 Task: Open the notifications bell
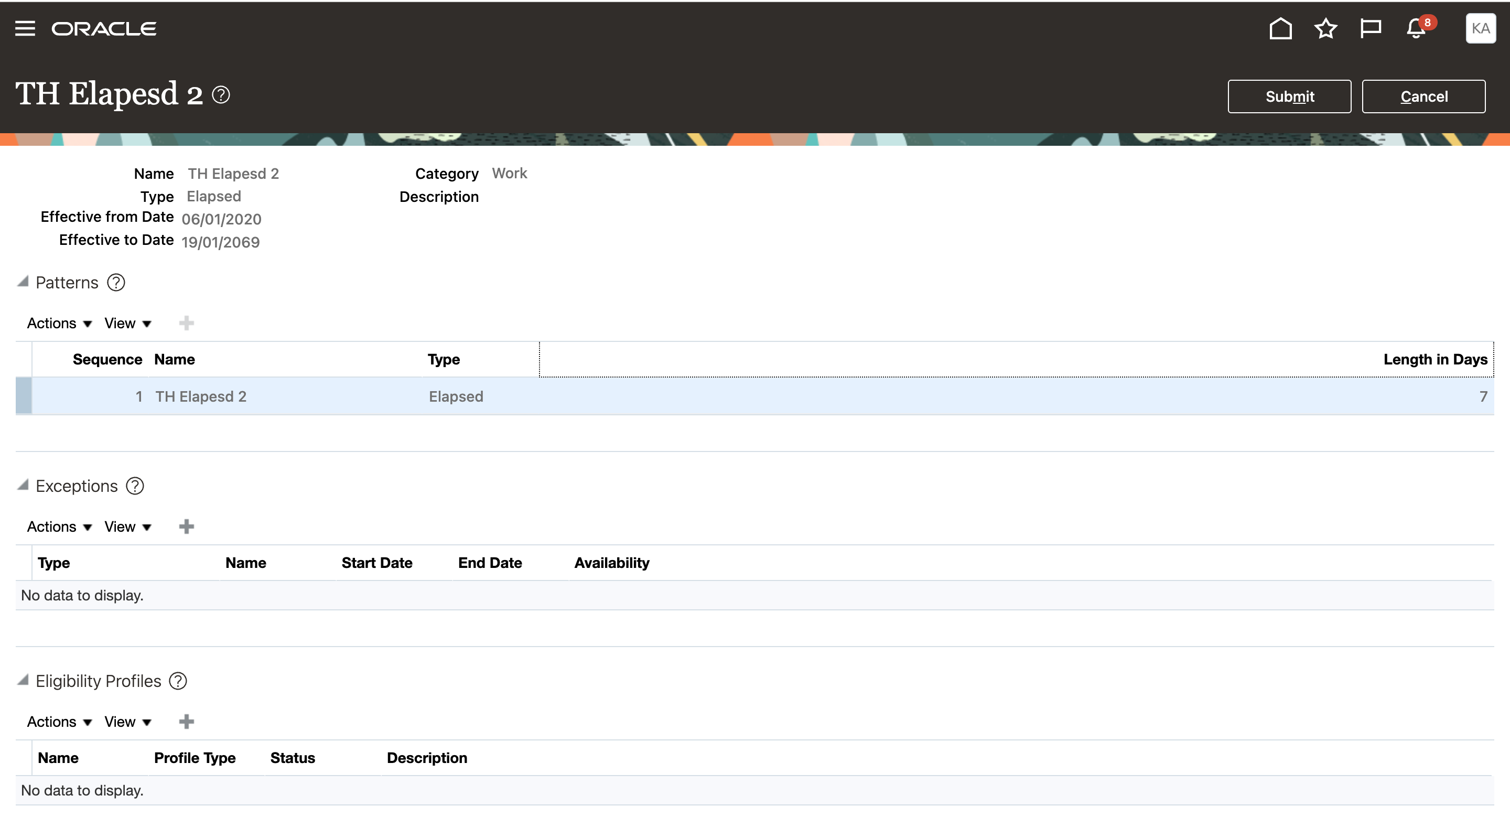(1416, 28)
